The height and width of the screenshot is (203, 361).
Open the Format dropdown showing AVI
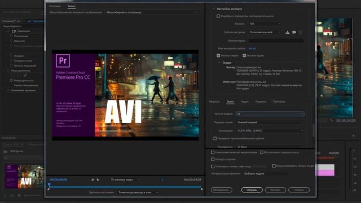[265, 24]
